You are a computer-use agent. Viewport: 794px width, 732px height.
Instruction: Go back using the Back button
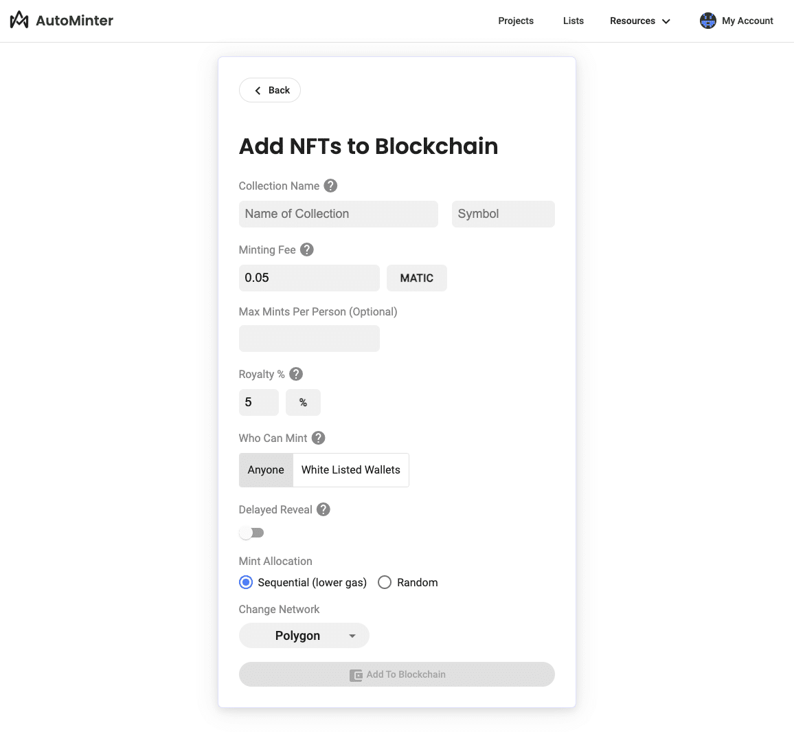coord(270,90)
